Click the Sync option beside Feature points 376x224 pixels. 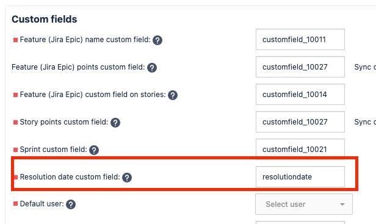pos(365,67)
